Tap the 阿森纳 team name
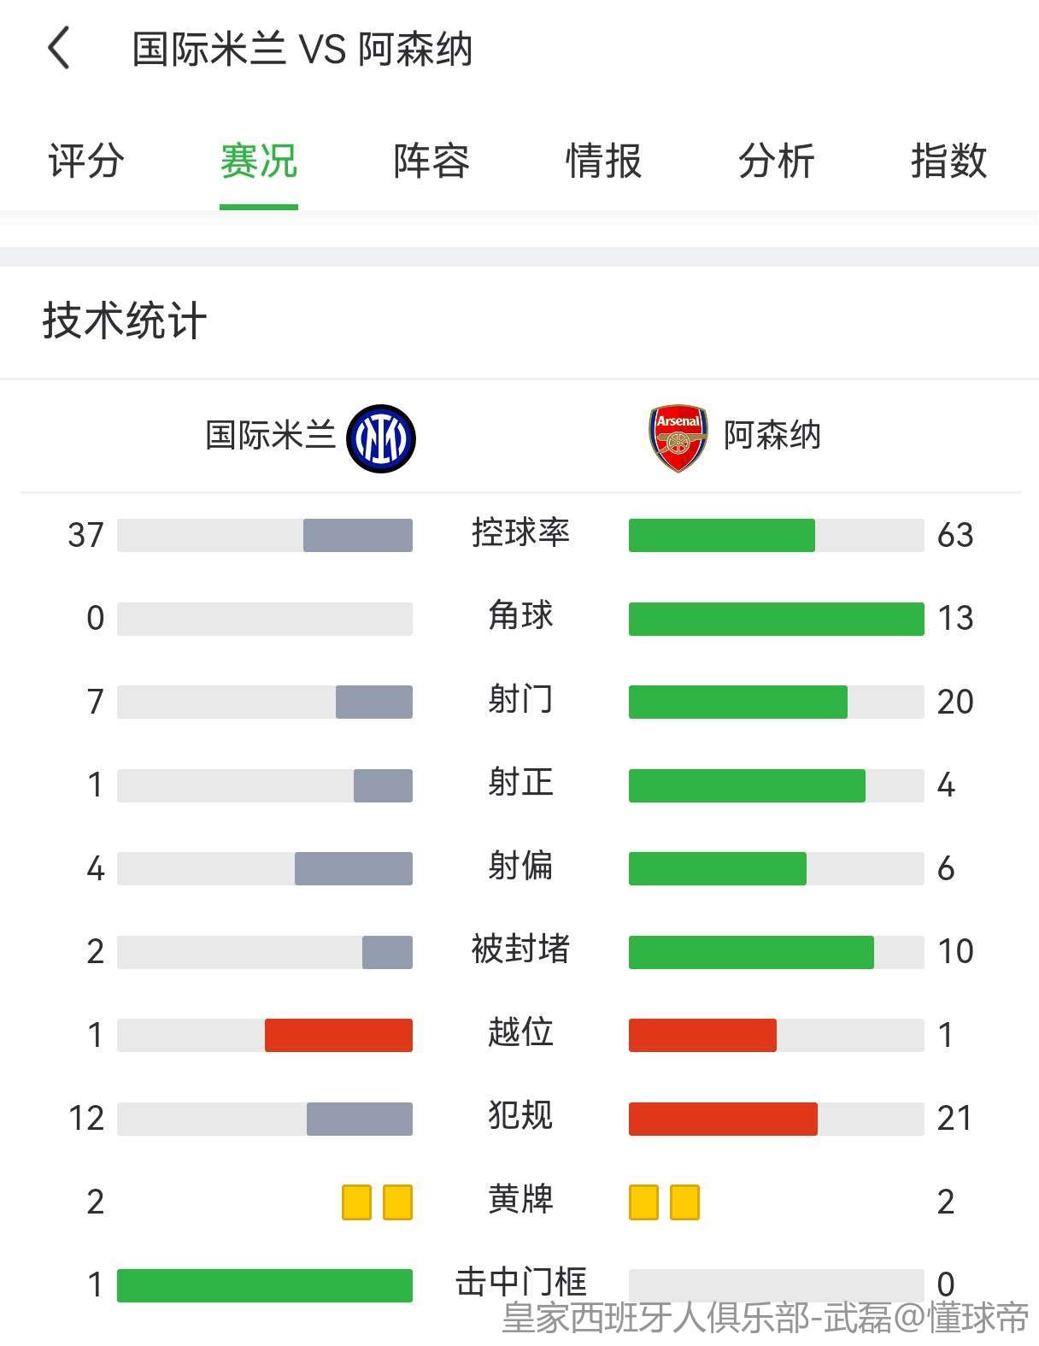The image size is (1039, 1346). [772, 435]
